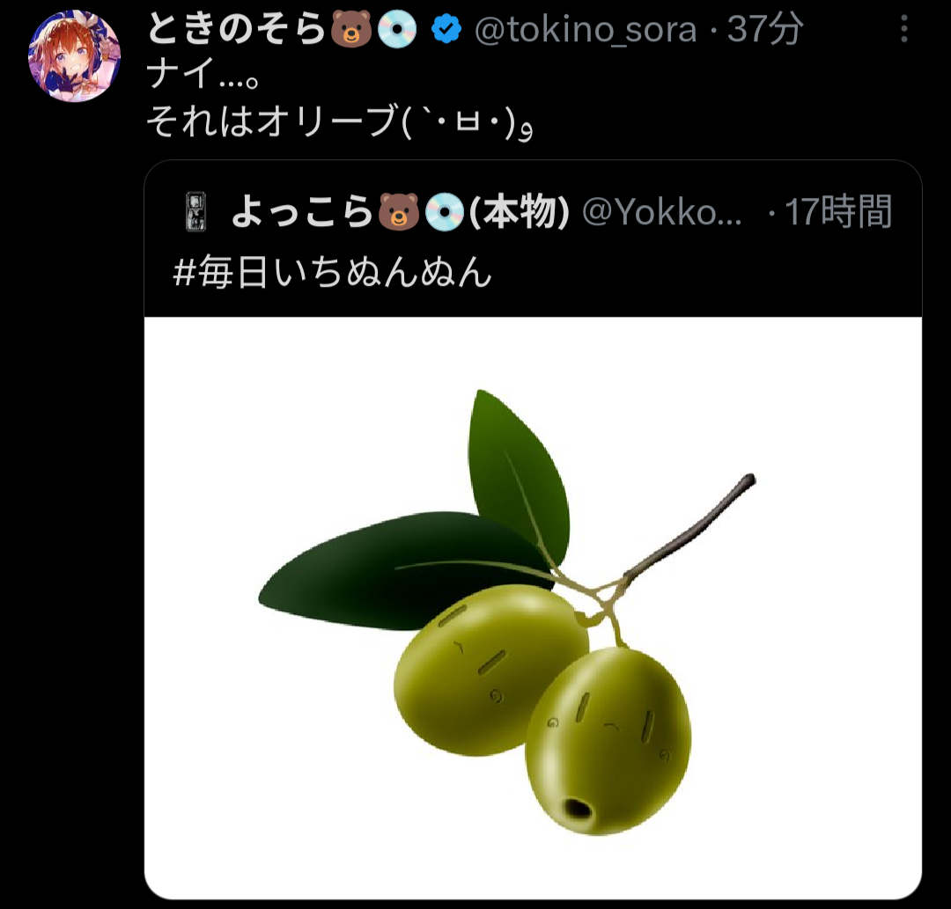Open the three-dot tweet options menu
The height and width of the screenshot is (909, 951).
click(x=903, y=29)
